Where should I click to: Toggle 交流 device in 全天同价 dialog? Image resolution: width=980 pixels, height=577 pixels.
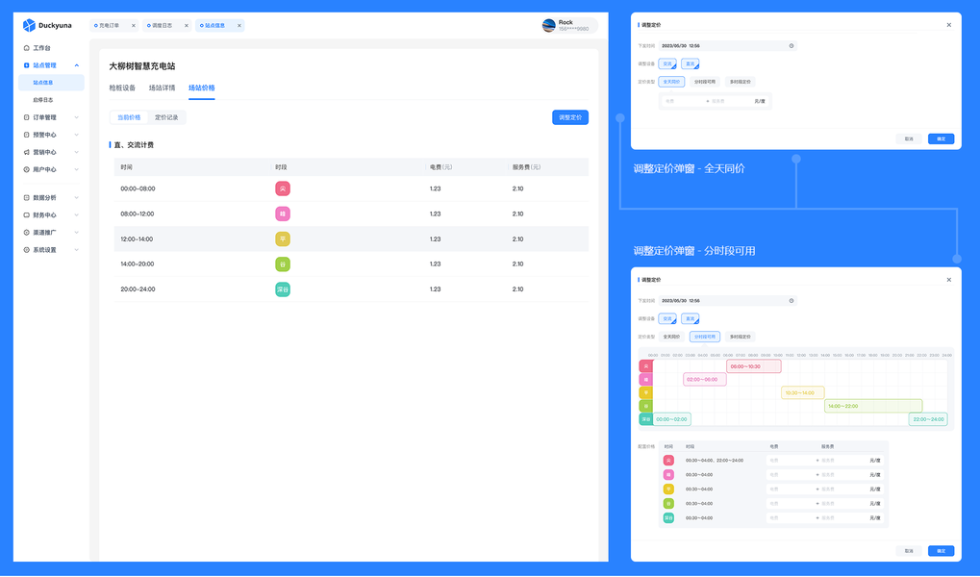point(667,63)
